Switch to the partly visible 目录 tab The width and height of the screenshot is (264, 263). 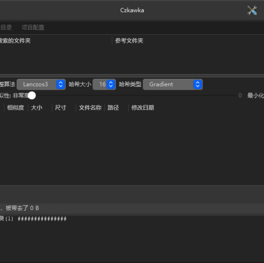click(6, 28)
